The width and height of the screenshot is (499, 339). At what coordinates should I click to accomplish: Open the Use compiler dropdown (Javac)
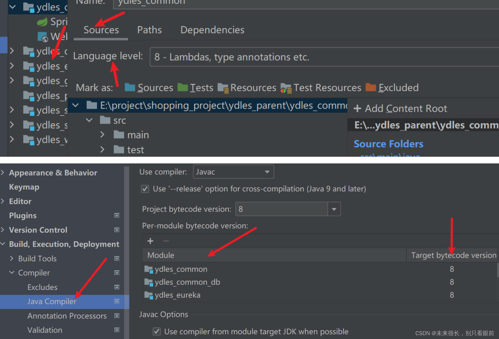pyautogui.click(x=233, y=172)
